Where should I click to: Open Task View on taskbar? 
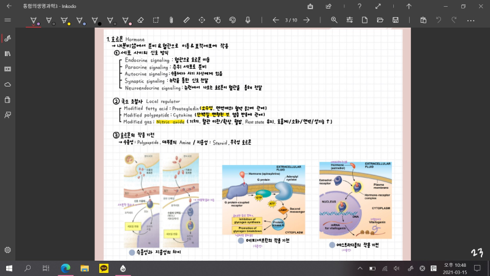pos(46,269)
